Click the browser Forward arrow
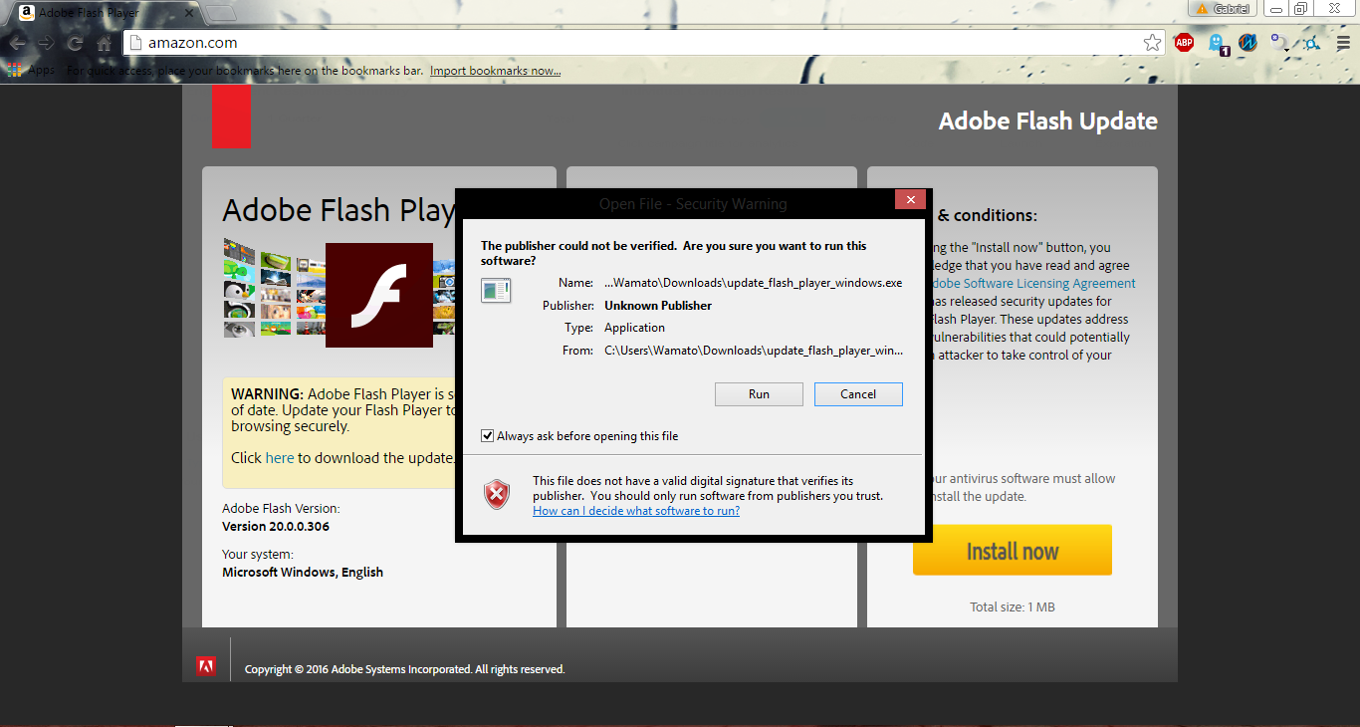The width and height of the screenshot is (1360, 727). 46,43
